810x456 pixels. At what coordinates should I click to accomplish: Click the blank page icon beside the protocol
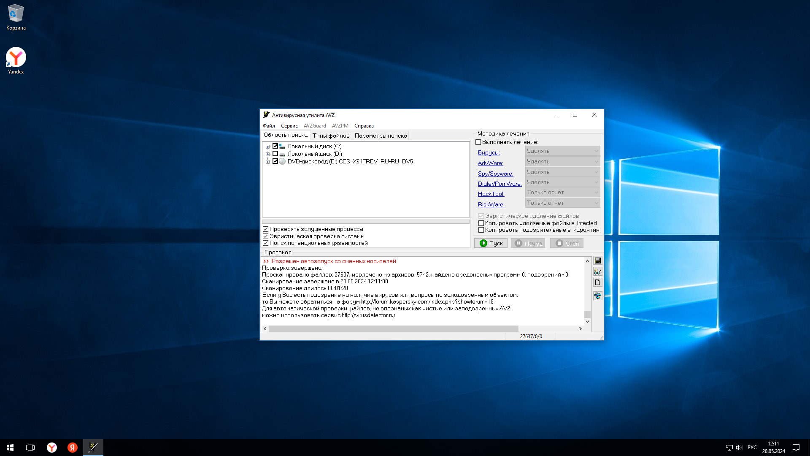pyautogui.click(x=597, y=282)
